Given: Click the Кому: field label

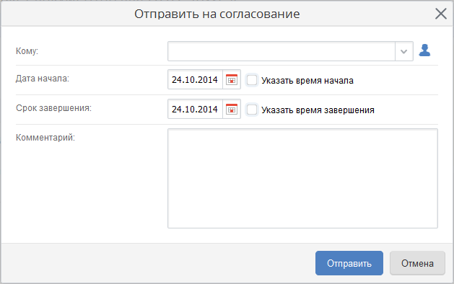Looking at the screenshot, I should [27, 51].
